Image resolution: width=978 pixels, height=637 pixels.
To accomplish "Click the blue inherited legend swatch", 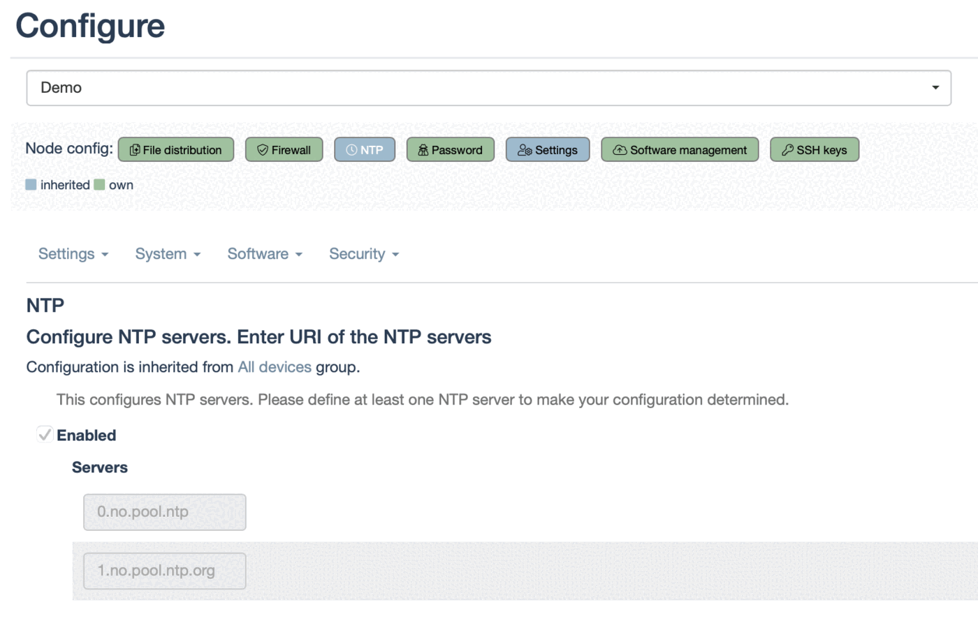I will coord(31,185).
